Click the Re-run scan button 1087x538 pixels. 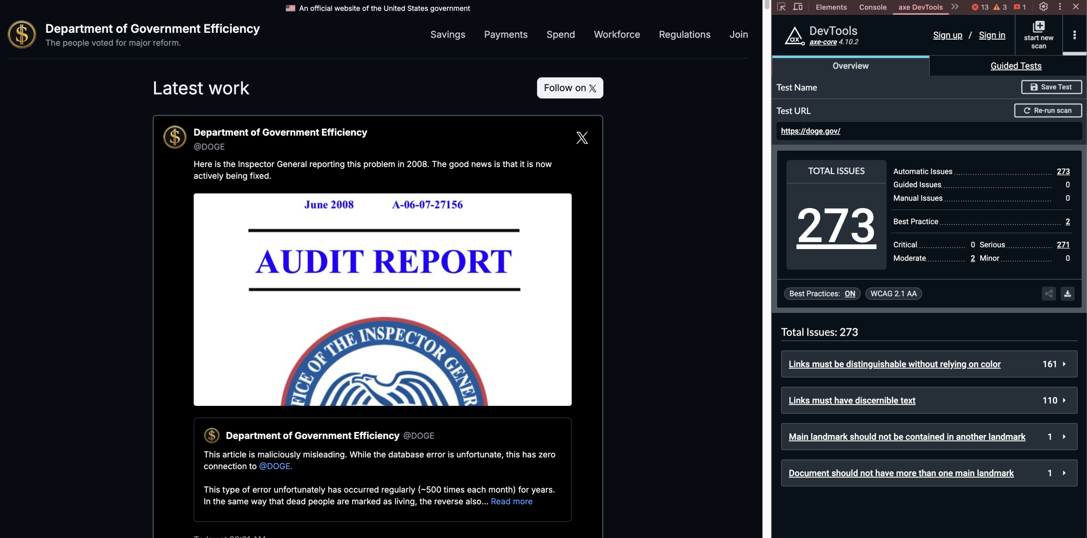[x=1047, y=110]
